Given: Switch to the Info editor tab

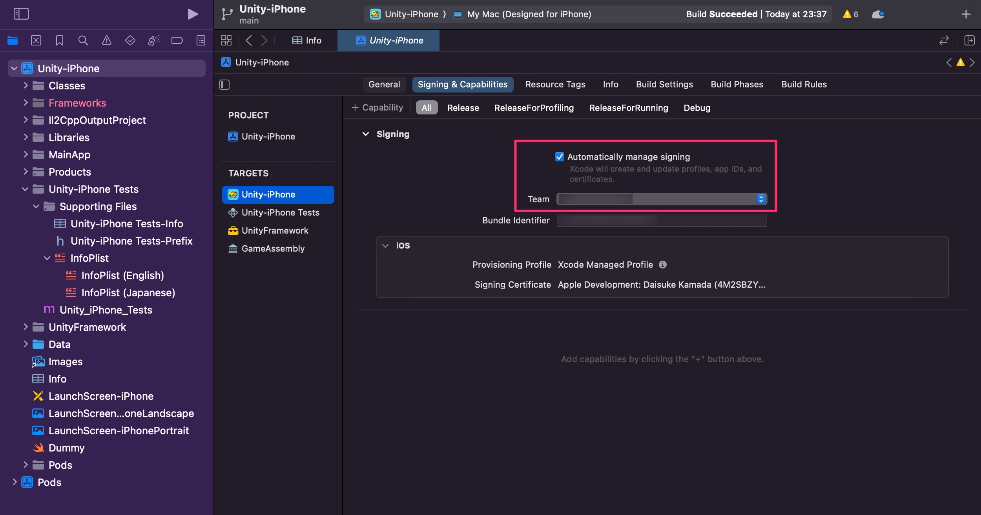Looking at the screenshot, I should click(307, 40).
